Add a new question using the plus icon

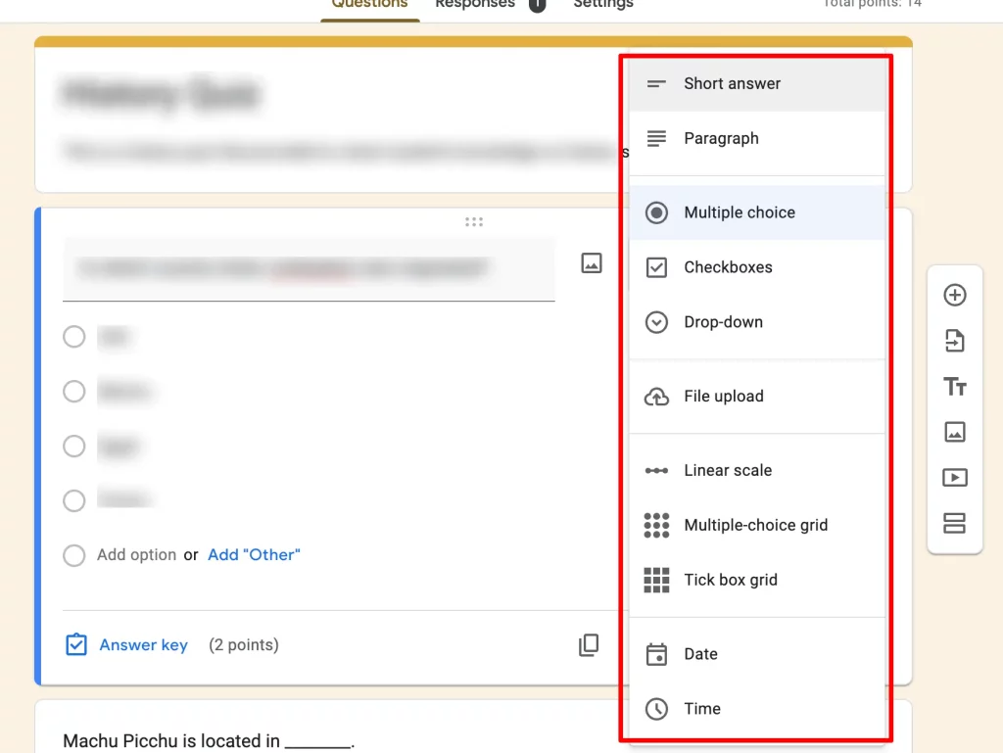(x=955, y=295)
